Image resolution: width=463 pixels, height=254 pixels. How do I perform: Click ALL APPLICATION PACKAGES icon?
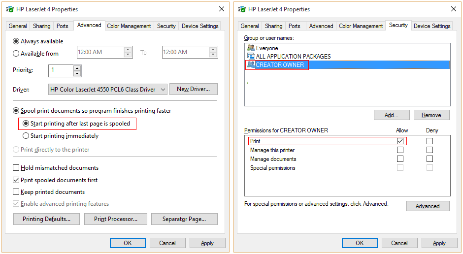pos(251,56)
